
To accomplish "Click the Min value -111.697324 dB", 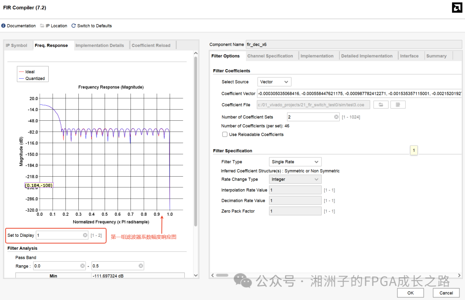I will coord(108,276).
